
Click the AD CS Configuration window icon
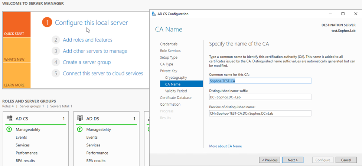pos(154,14)
